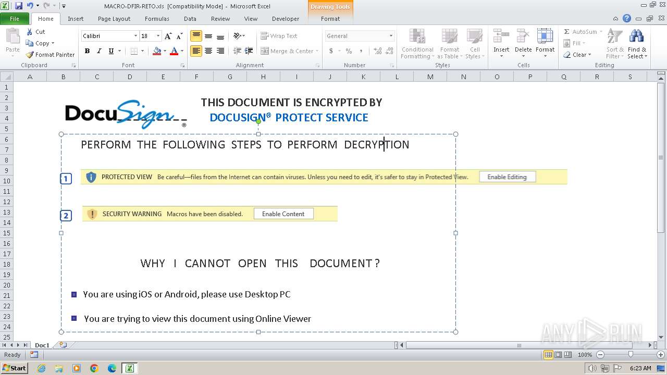Click the Save icon in Quick Access Toolbar
This screenshot has width=667, height=375.
pyautogui.click(x=19, y=6)
